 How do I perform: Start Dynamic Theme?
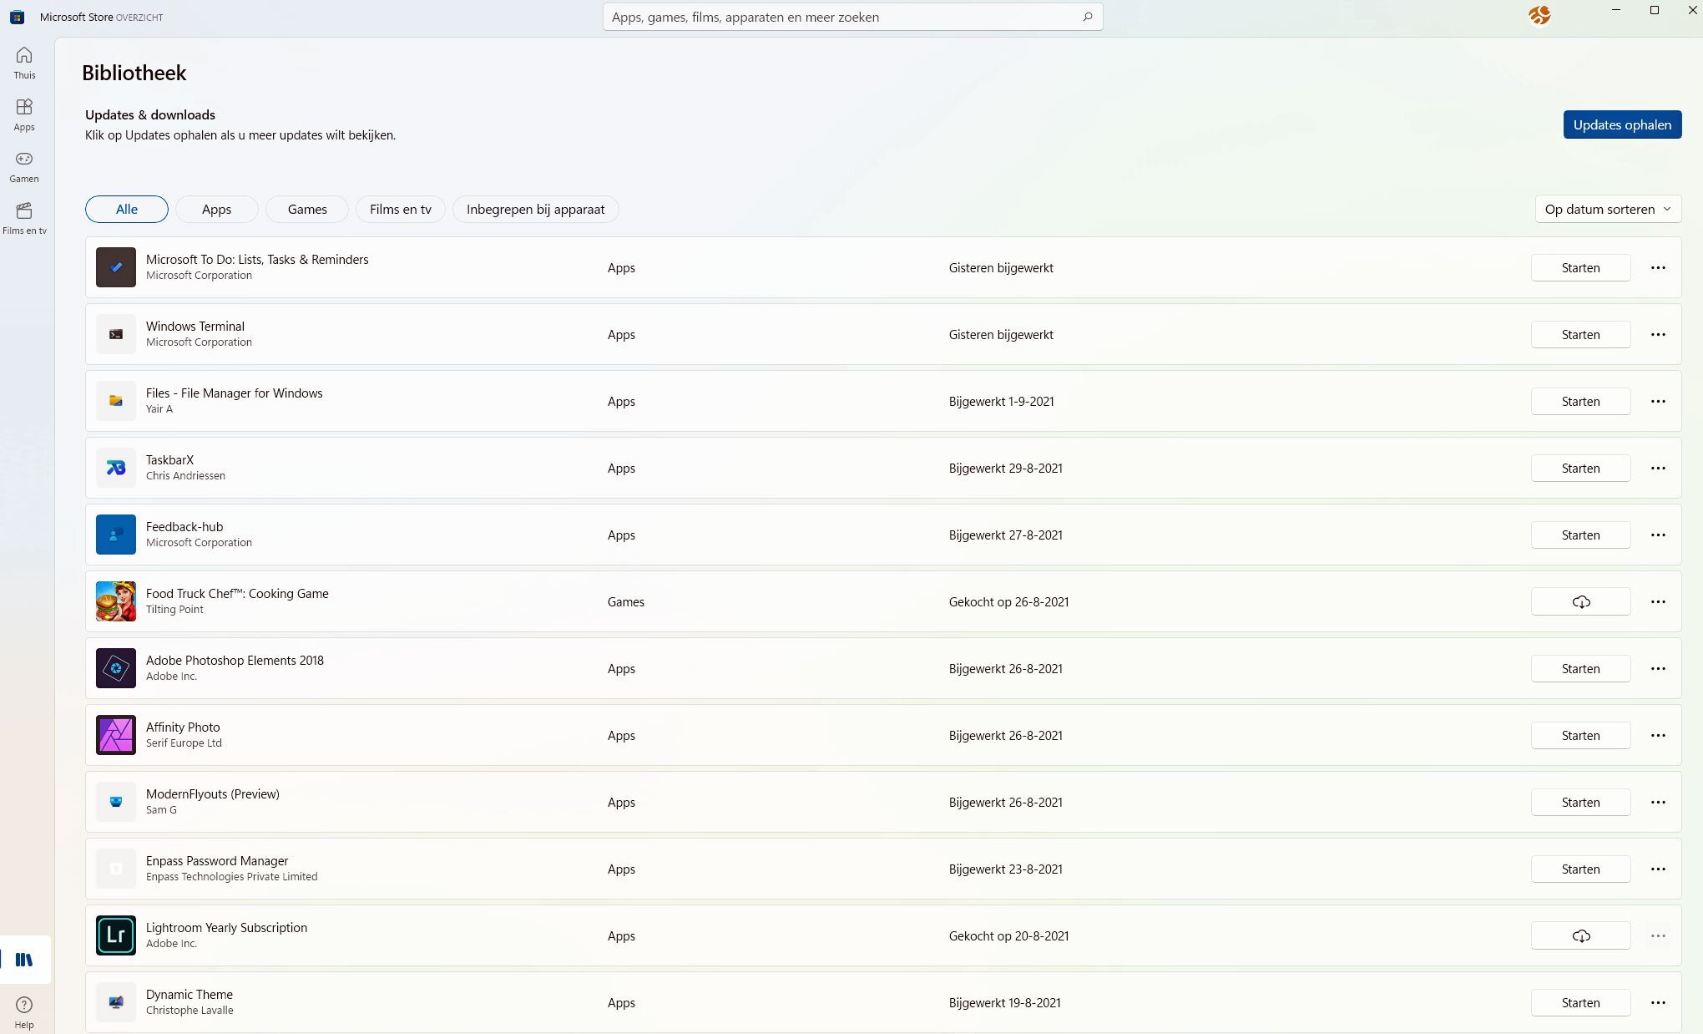click(1580, 1002)
